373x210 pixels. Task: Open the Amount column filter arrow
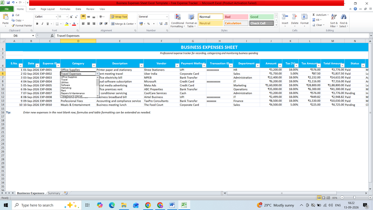click(280, 66)
